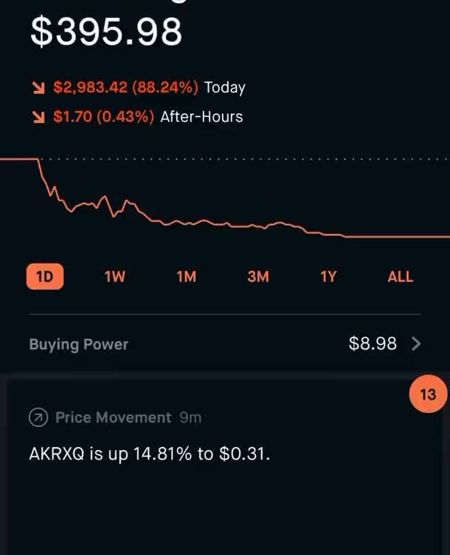Open the Buying Power label
The height and width of the screenshot is (555, 450).
(x=78, y=344)
